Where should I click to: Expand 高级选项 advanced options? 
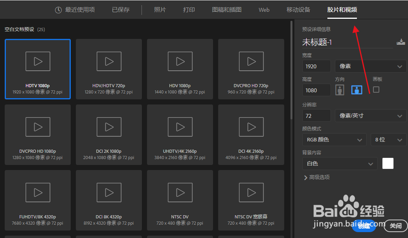coord(317,178)
